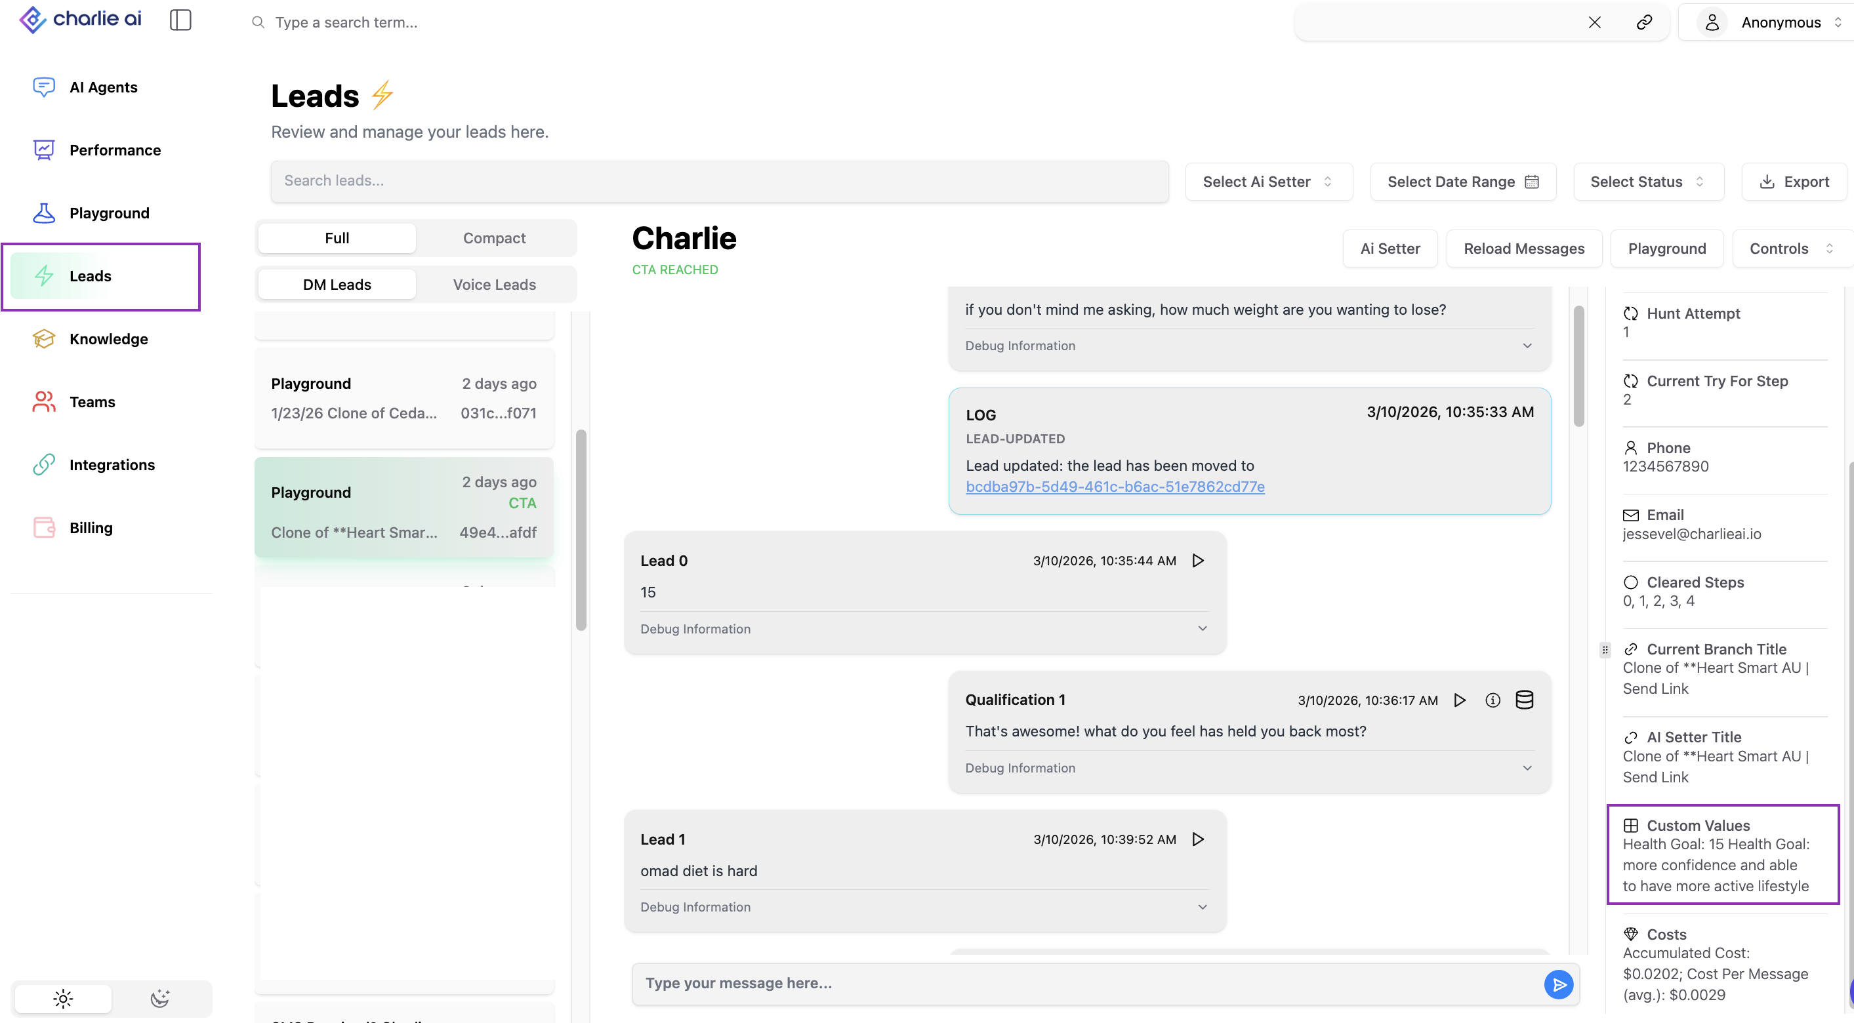
Task: Click the search magnifier icon
Action: [x=258, y=22]
